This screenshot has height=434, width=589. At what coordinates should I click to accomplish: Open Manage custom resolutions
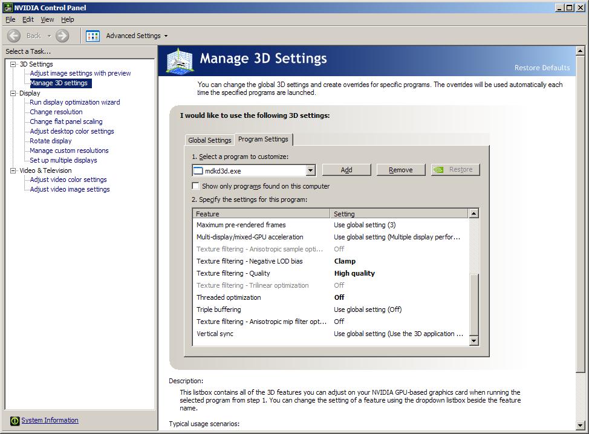[x=69, y=151]
